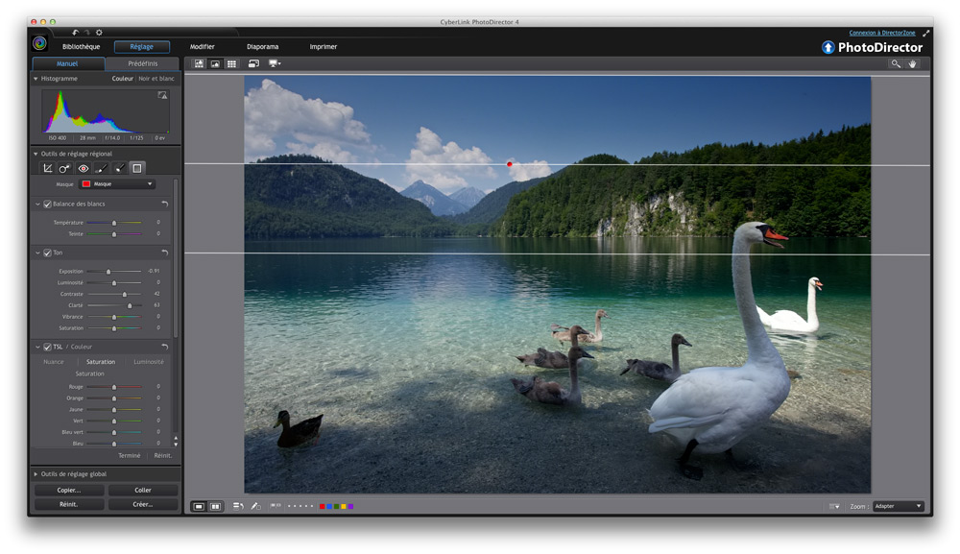Click the Coller button

143,491
